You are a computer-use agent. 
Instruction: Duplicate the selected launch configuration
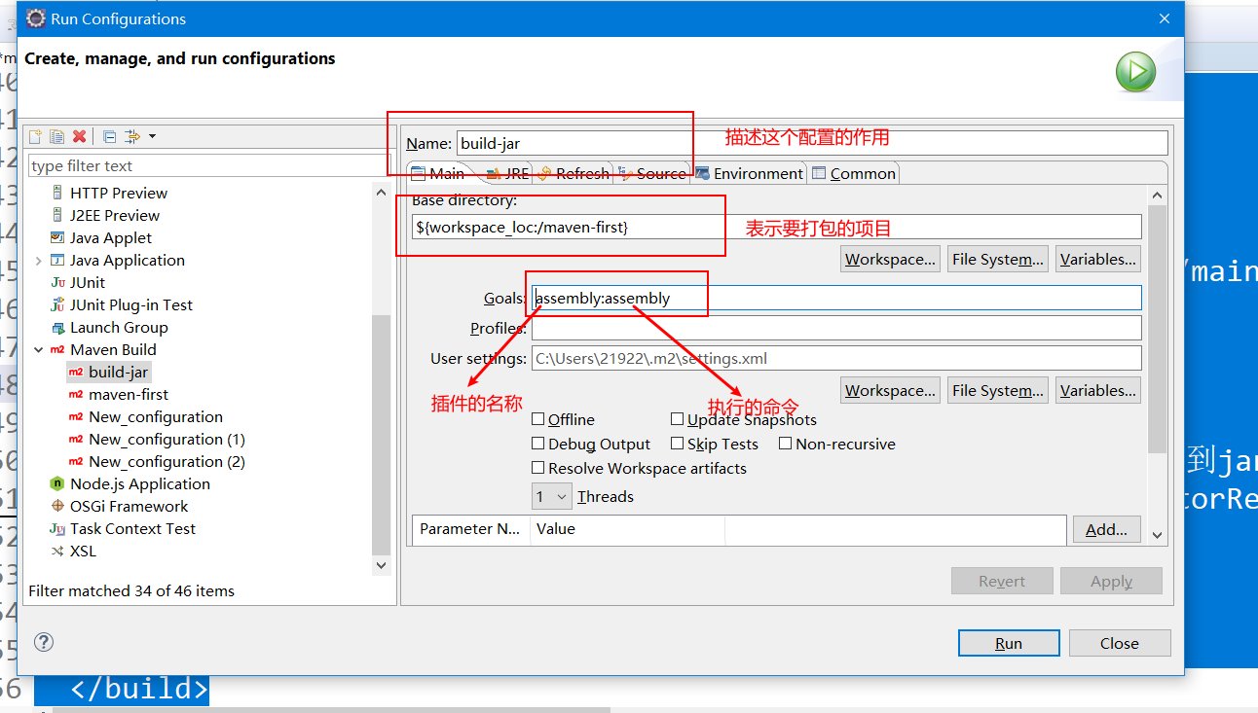pyautogui.click(x=56, y=136)
